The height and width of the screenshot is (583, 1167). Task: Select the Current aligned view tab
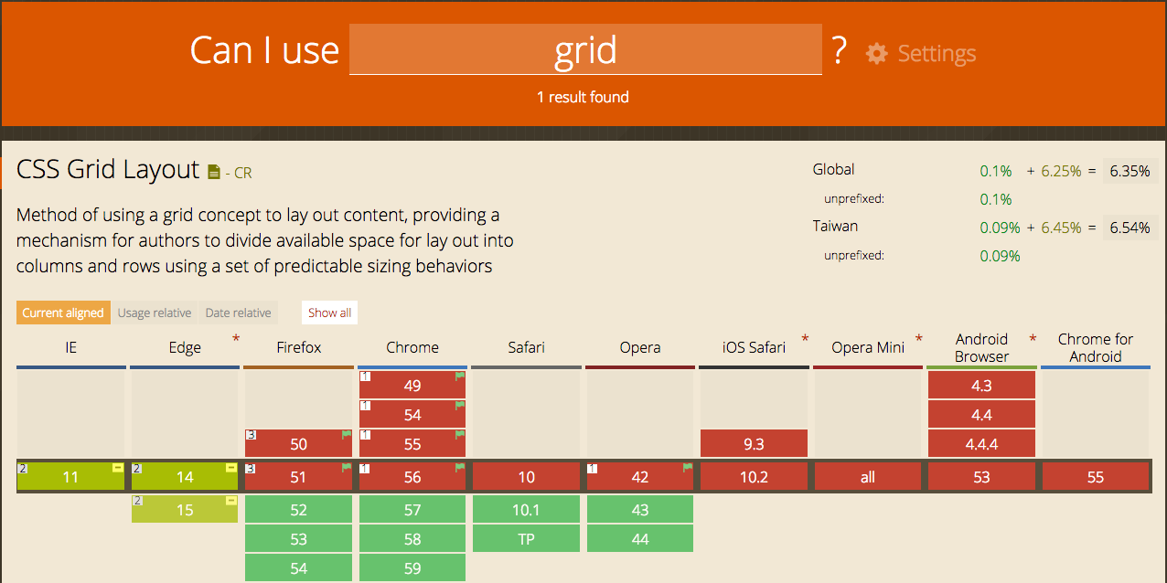63,313
